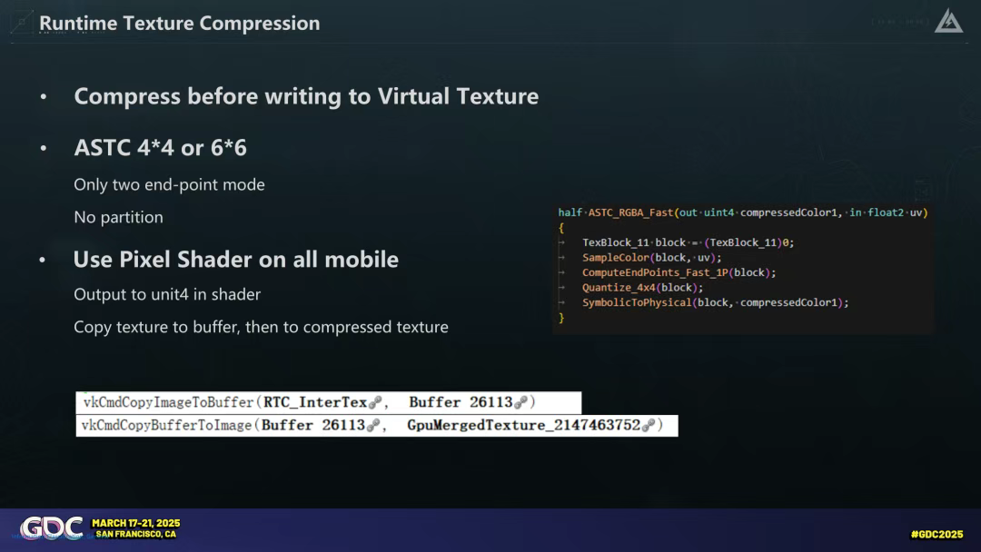This screenshot has width=981, height=552.
Task: Click "MARCH 17-21, 2025" date text
Action: point(135,523)
